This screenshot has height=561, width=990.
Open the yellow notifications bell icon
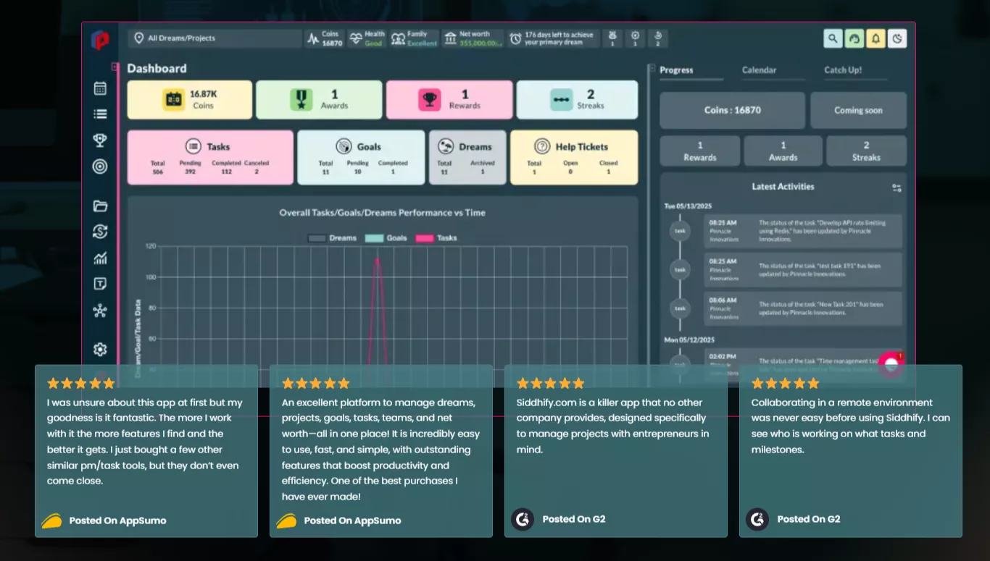click(x=875, y=38)
